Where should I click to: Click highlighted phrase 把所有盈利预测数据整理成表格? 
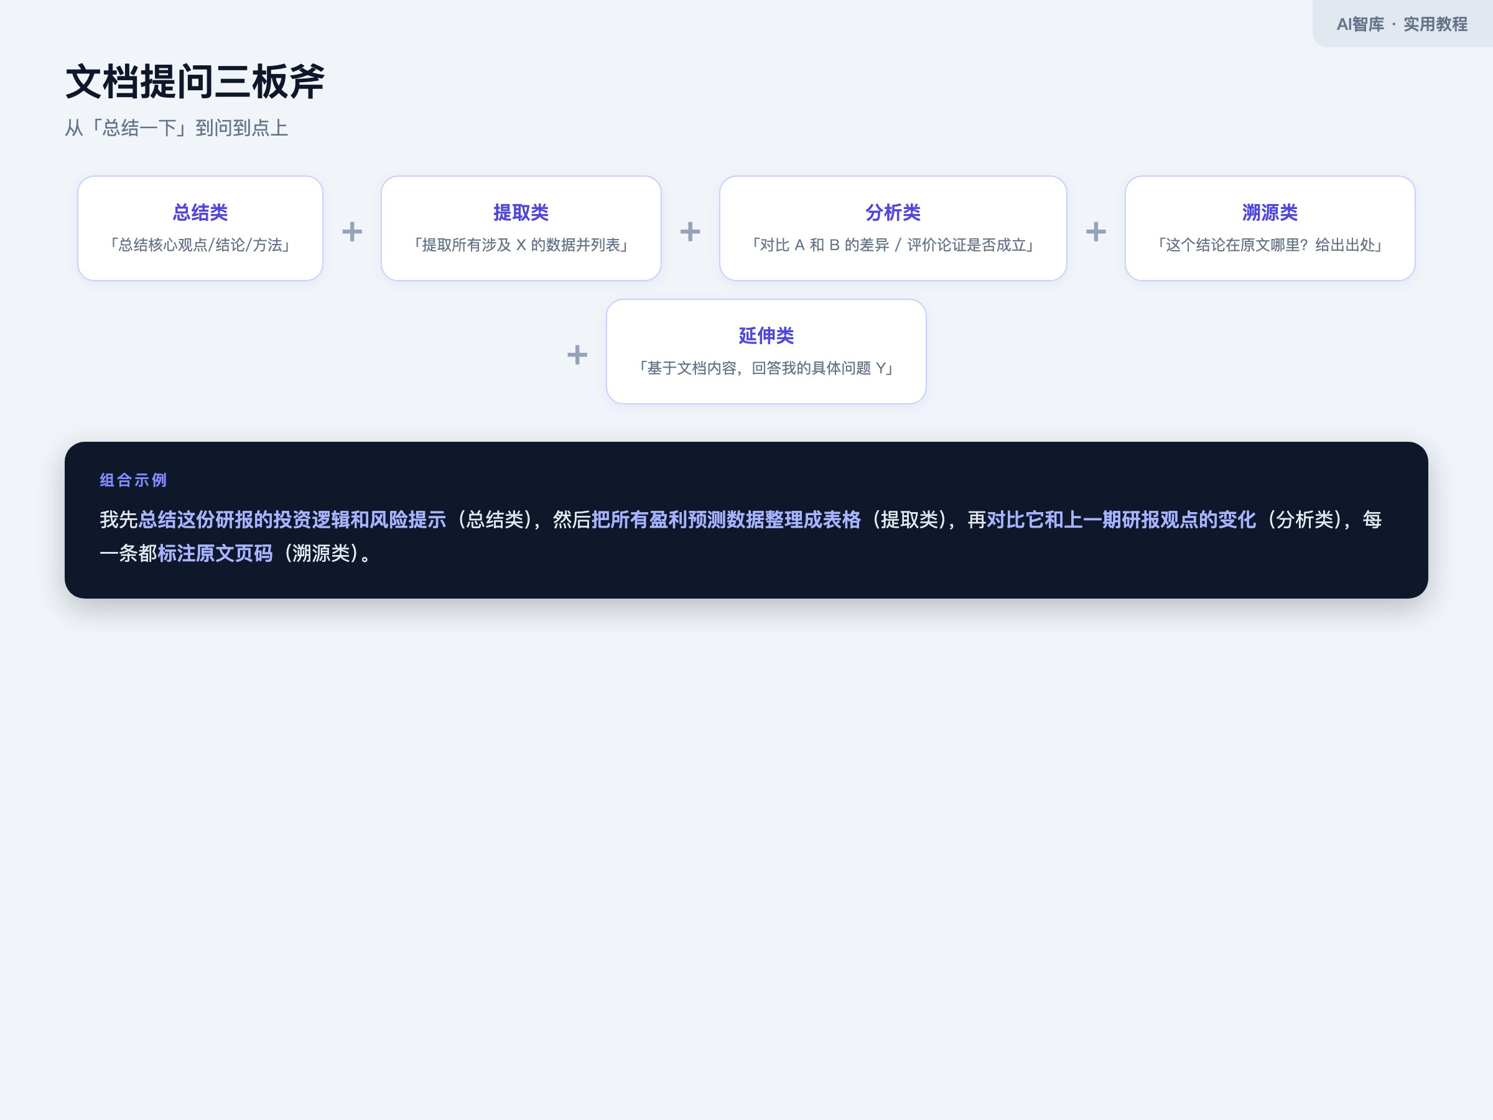[x=726, y=520]
